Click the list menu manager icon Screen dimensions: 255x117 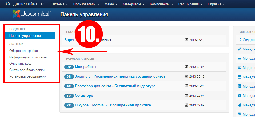click(239, 77)
